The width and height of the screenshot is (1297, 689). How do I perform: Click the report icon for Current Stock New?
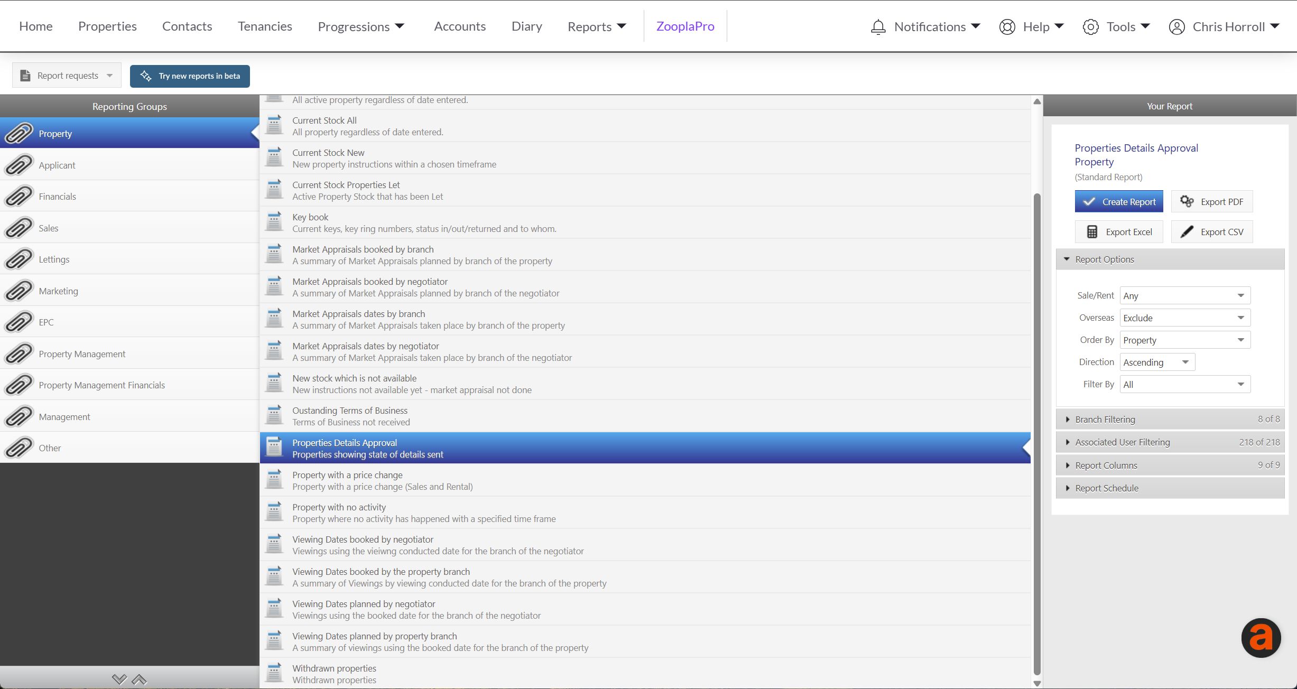[274, 157]
